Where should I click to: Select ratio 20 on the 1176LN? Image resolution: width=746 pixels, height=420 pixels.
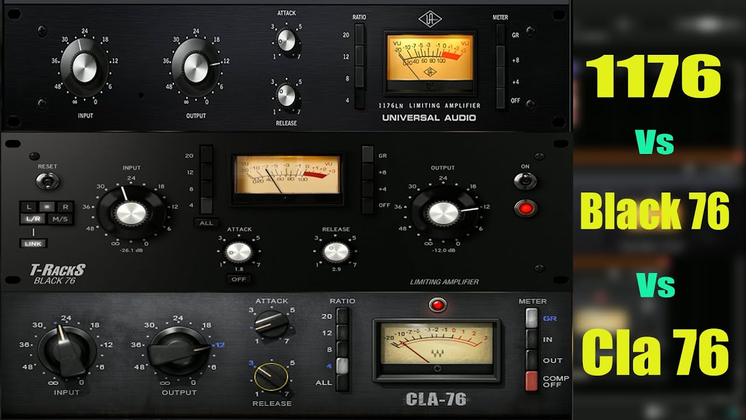[x=359, y=36]
